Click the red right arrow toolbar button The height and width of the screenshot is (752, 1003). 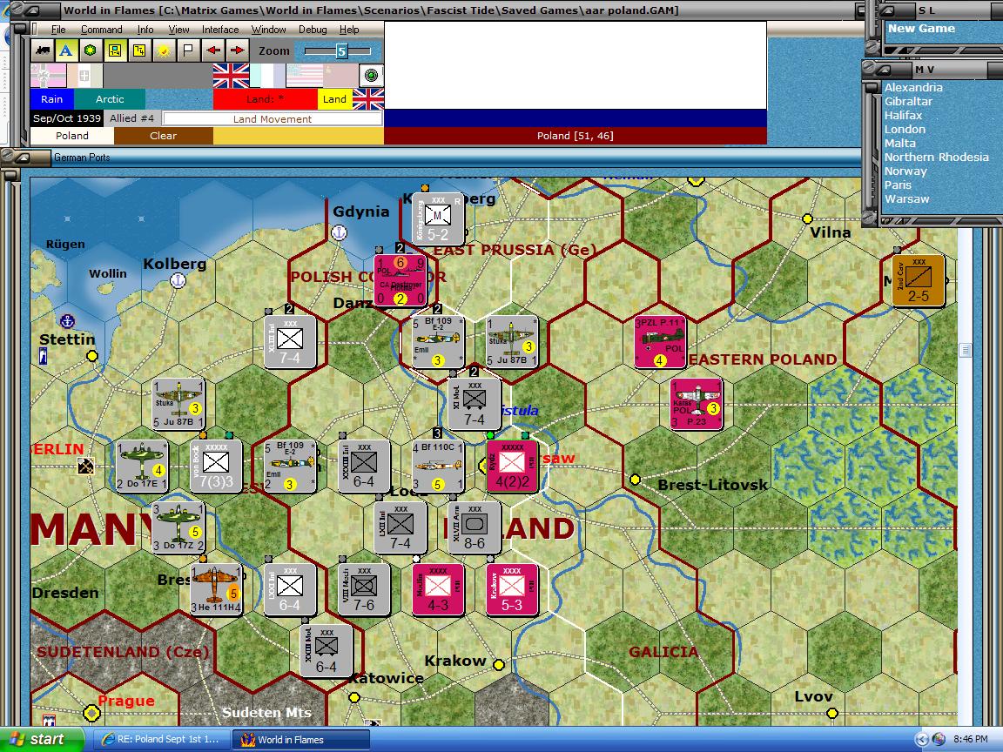point(237,50)
